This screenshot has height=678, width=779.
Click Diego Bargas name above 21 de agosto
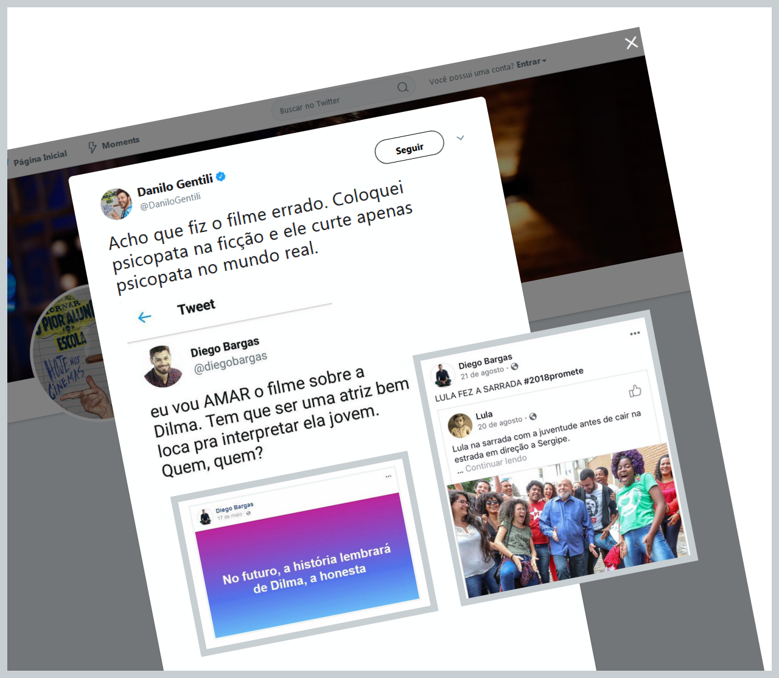(x=485, y=362)
